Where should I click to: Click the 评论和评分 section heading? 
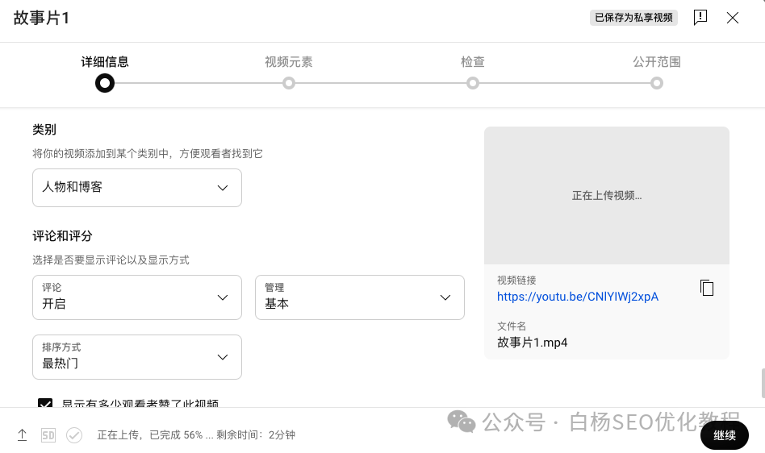click(x=62, y=236)
